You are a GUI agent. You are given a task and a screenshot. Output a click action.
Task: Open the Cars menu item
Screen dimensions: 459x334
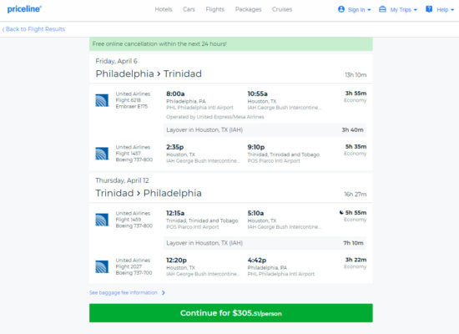coord(189,9)
